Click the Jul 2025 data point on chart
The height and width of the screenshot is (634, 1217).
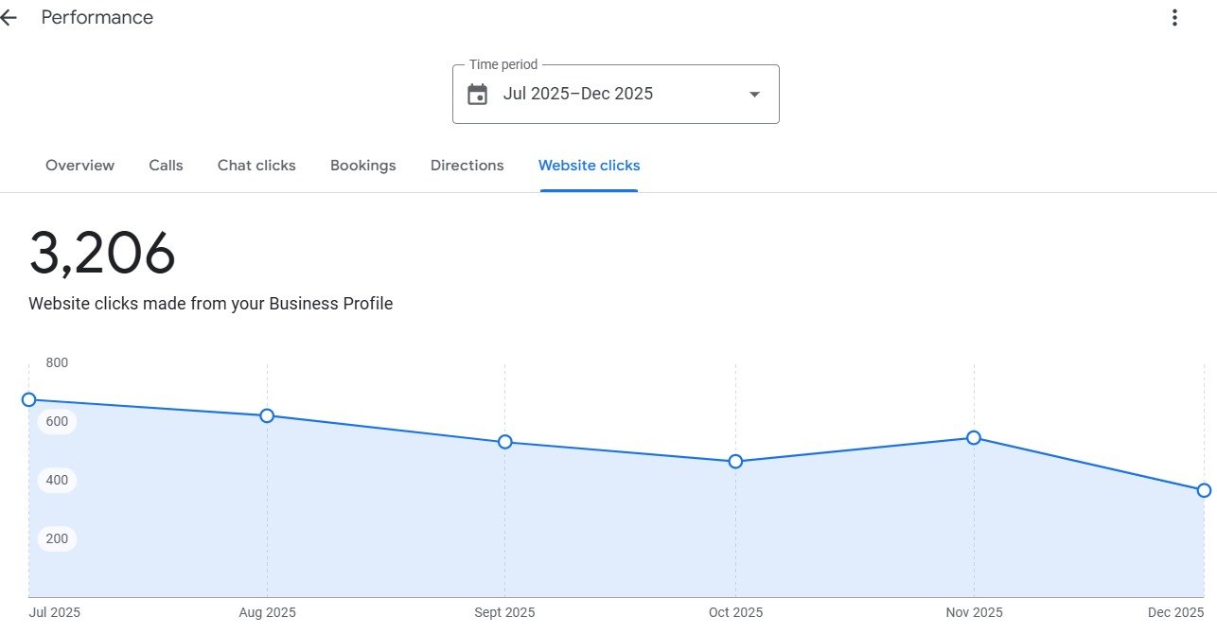tap(29, 400)
